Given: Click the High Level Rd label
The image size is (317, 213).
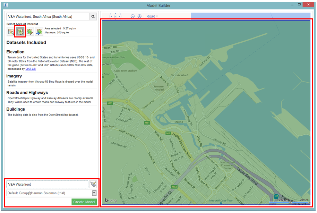Looking at the screenshot, I should [x=128, y=134].
